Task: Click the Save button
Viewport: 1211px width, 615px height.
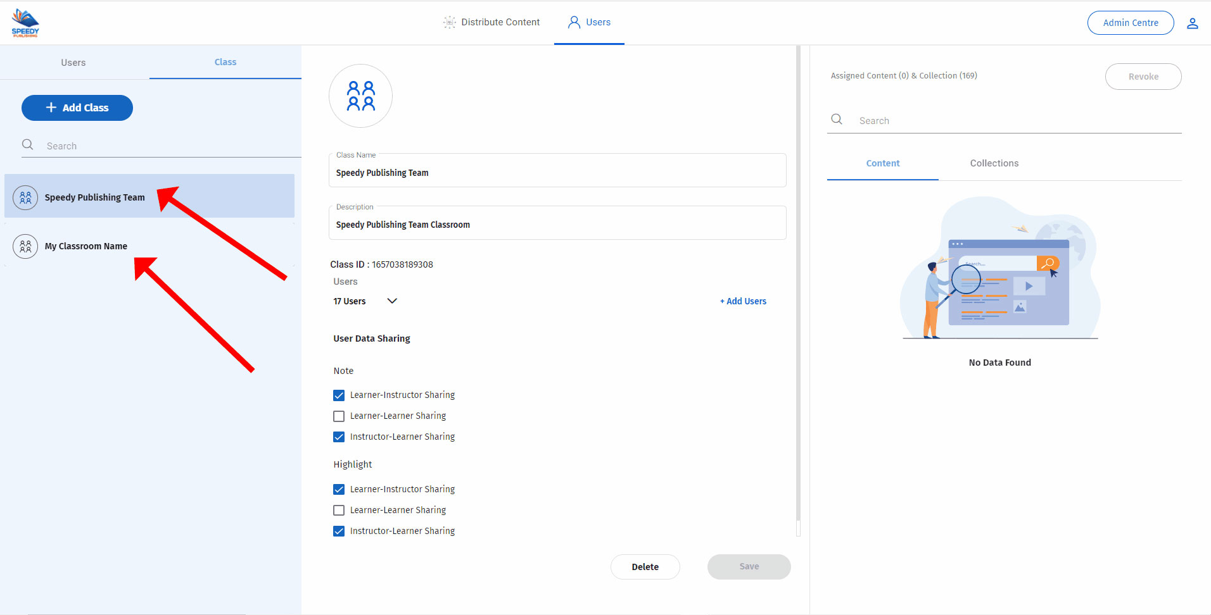Action: [x=749, y=567]
